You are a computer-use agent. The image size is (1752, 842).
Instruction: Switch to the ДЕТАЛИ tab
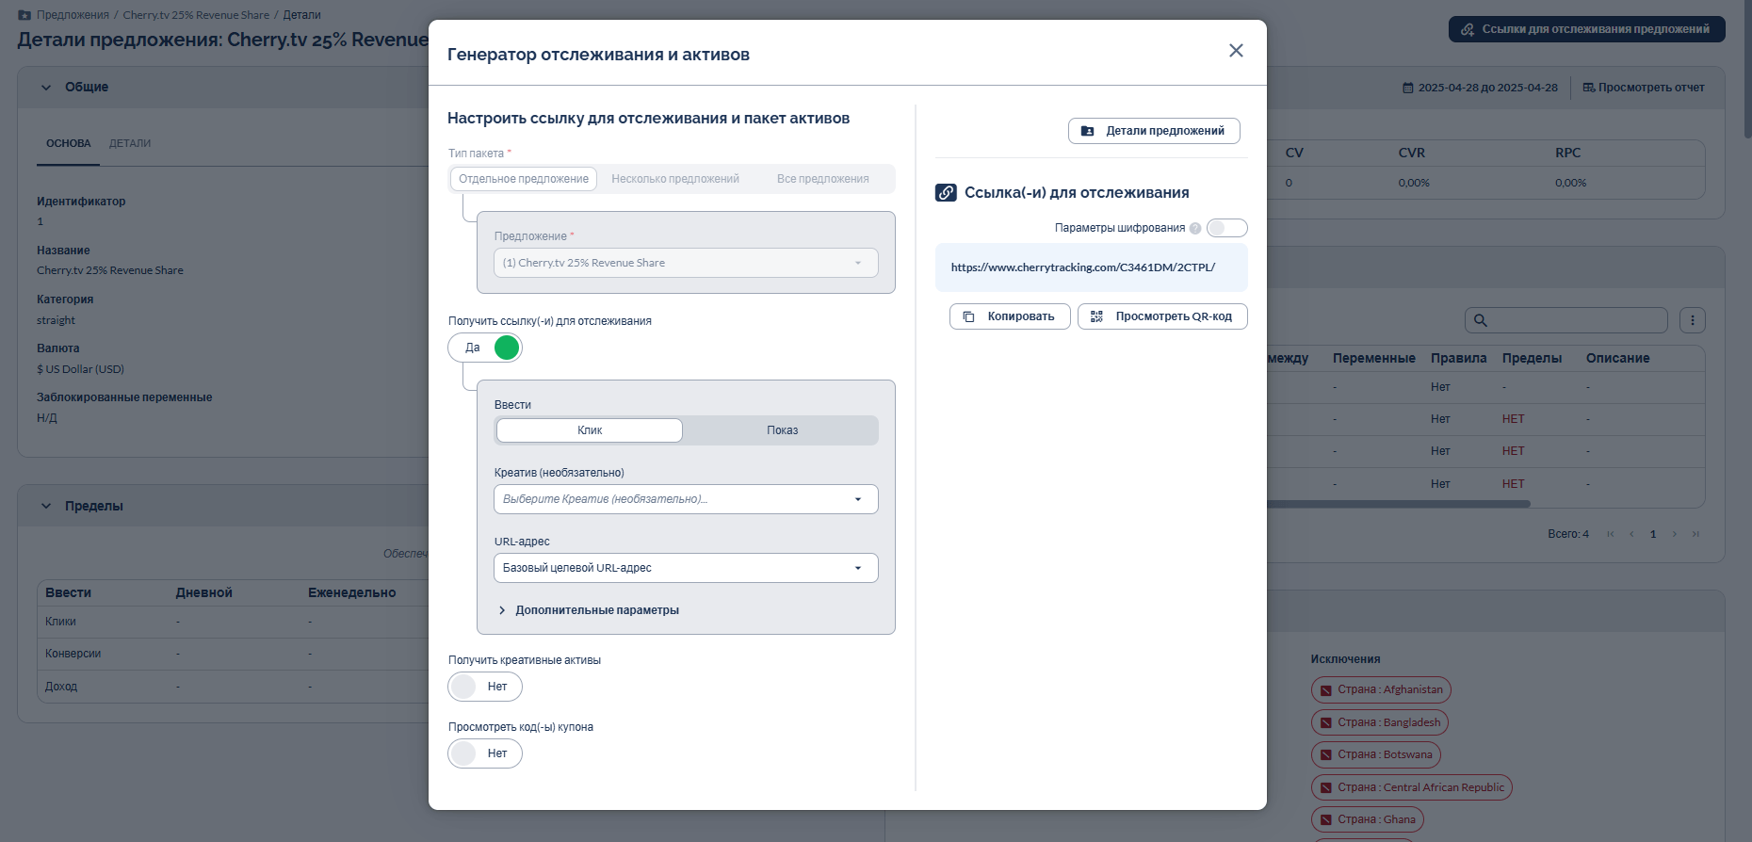[130, 144]
